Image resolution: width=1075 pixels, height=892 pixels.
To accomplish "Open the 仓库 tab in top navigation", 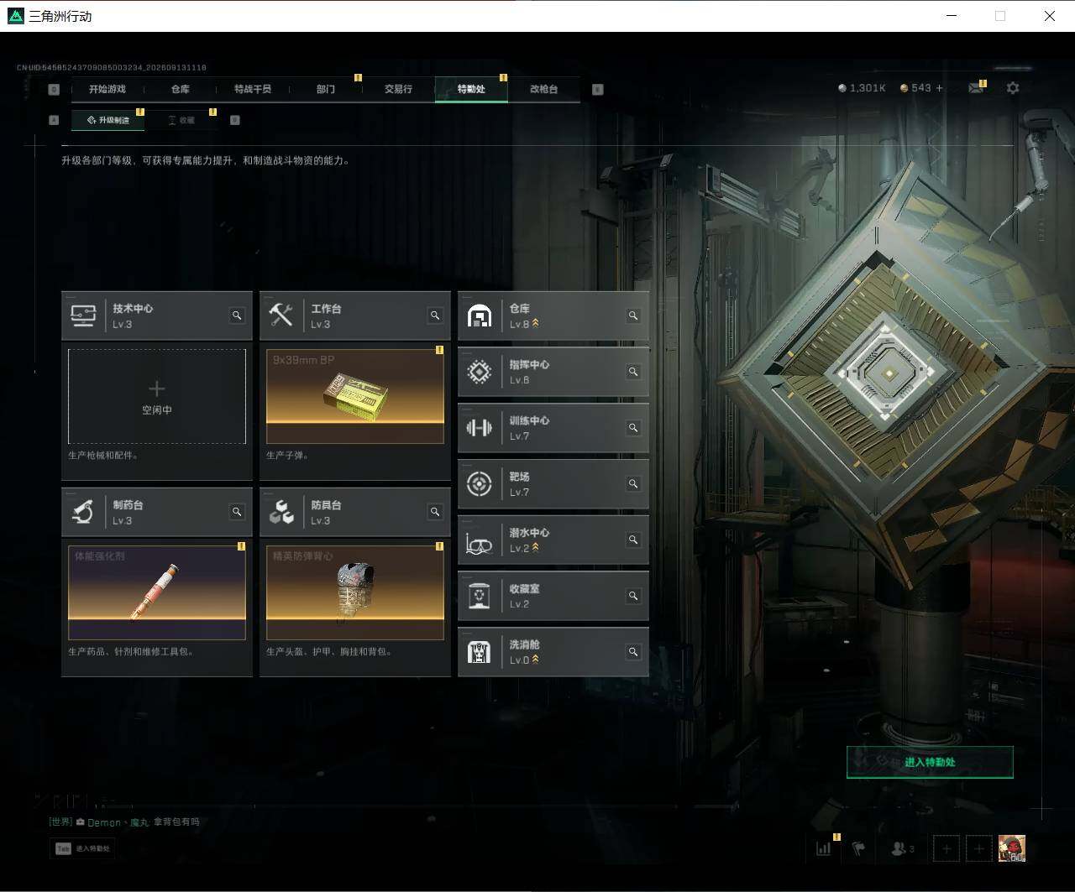I will tap(181, 89).
